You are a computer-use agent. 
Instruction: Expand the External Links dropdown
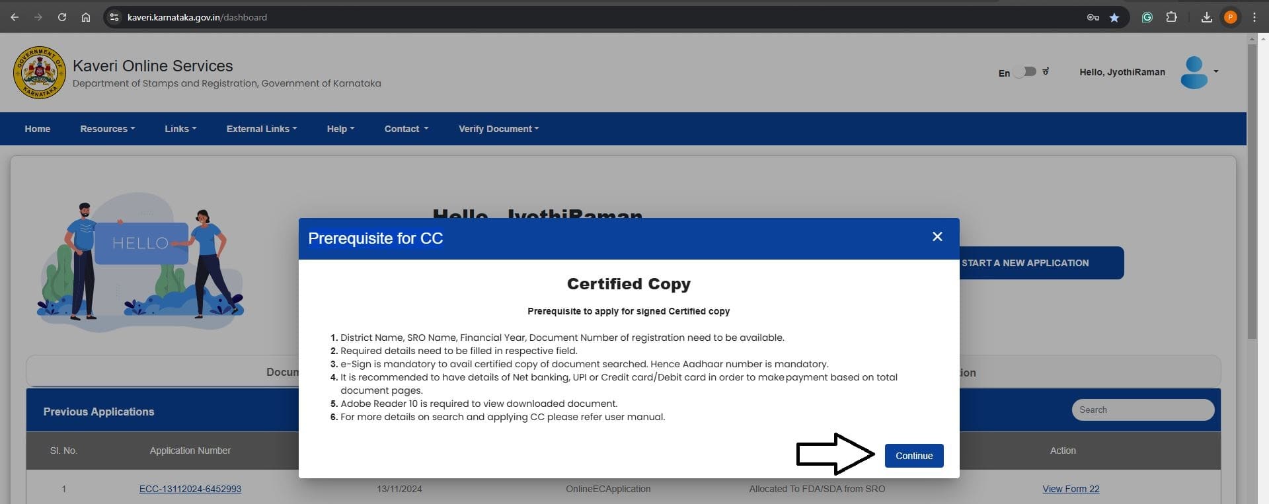tap(261, 129)
